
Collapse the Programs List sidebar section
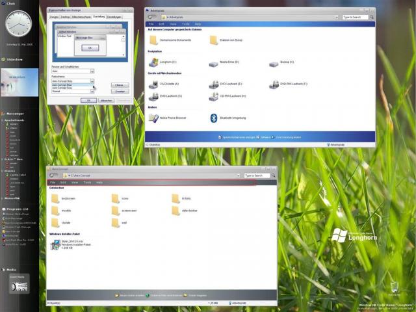(x=15, y=209)
